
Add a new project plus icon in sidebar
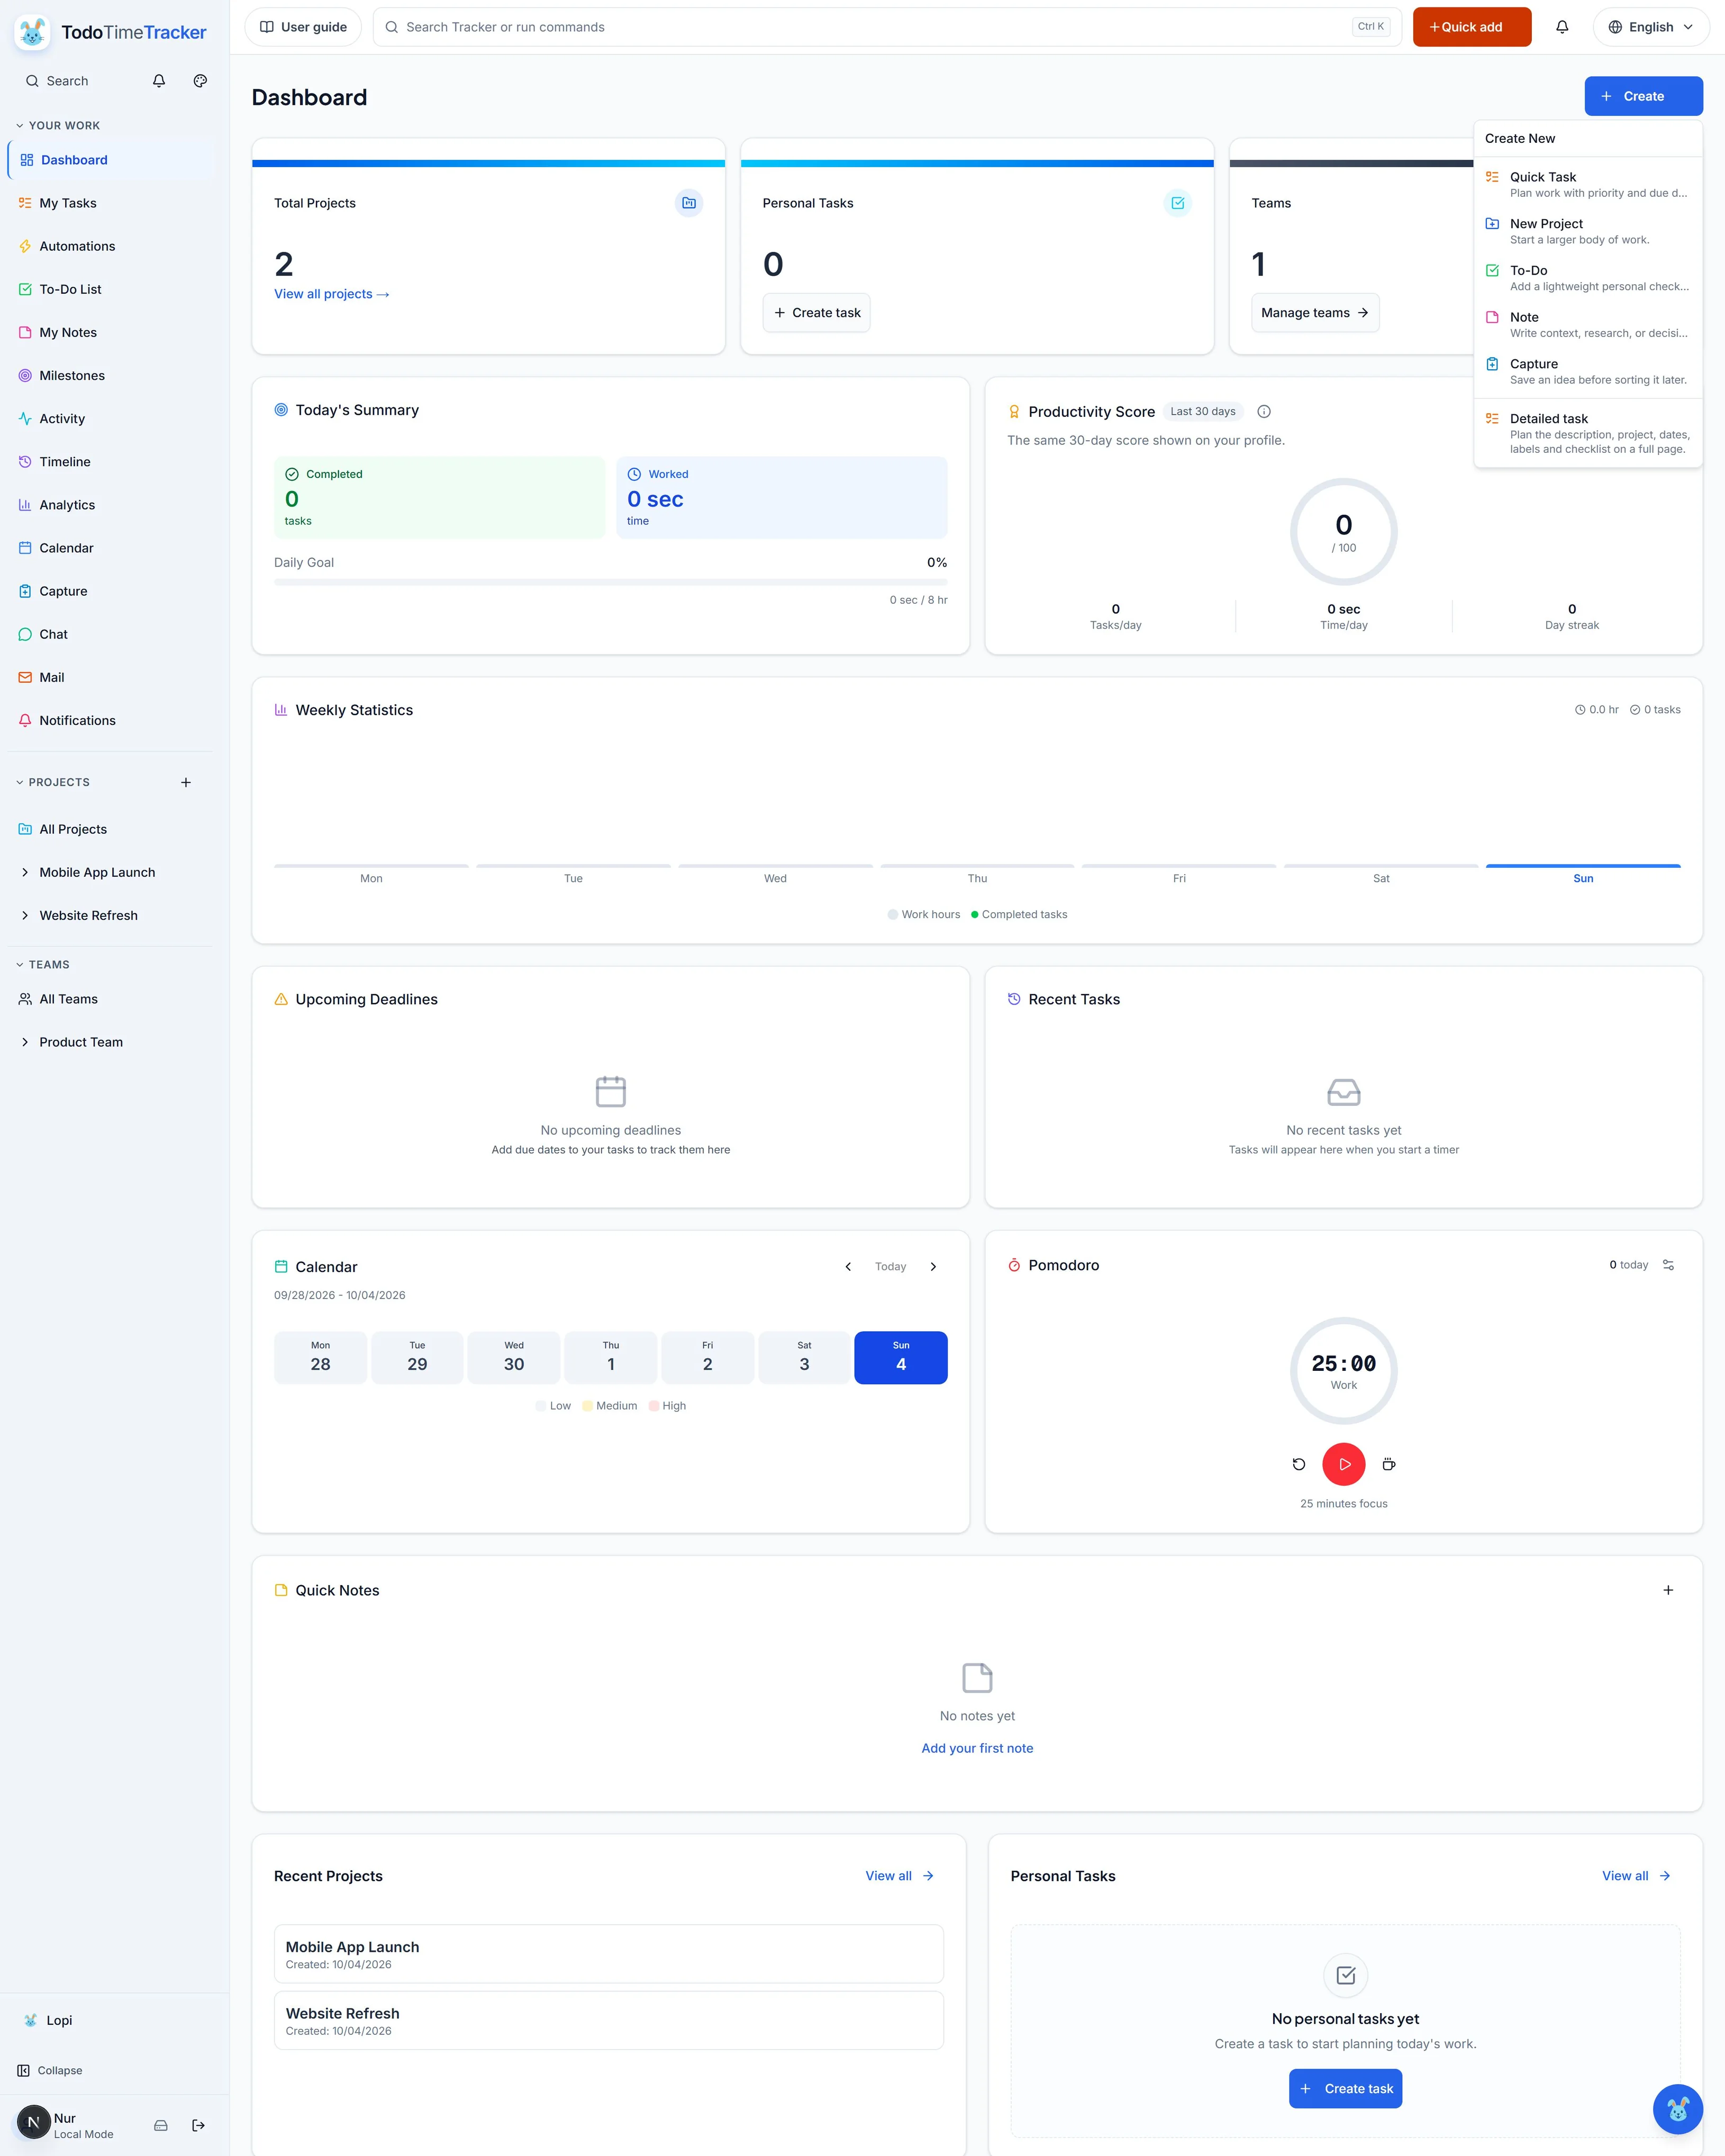[x=186, y=782]
